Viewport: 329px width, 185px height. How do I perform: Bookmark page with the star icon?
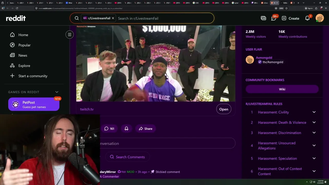pos(286,8)
